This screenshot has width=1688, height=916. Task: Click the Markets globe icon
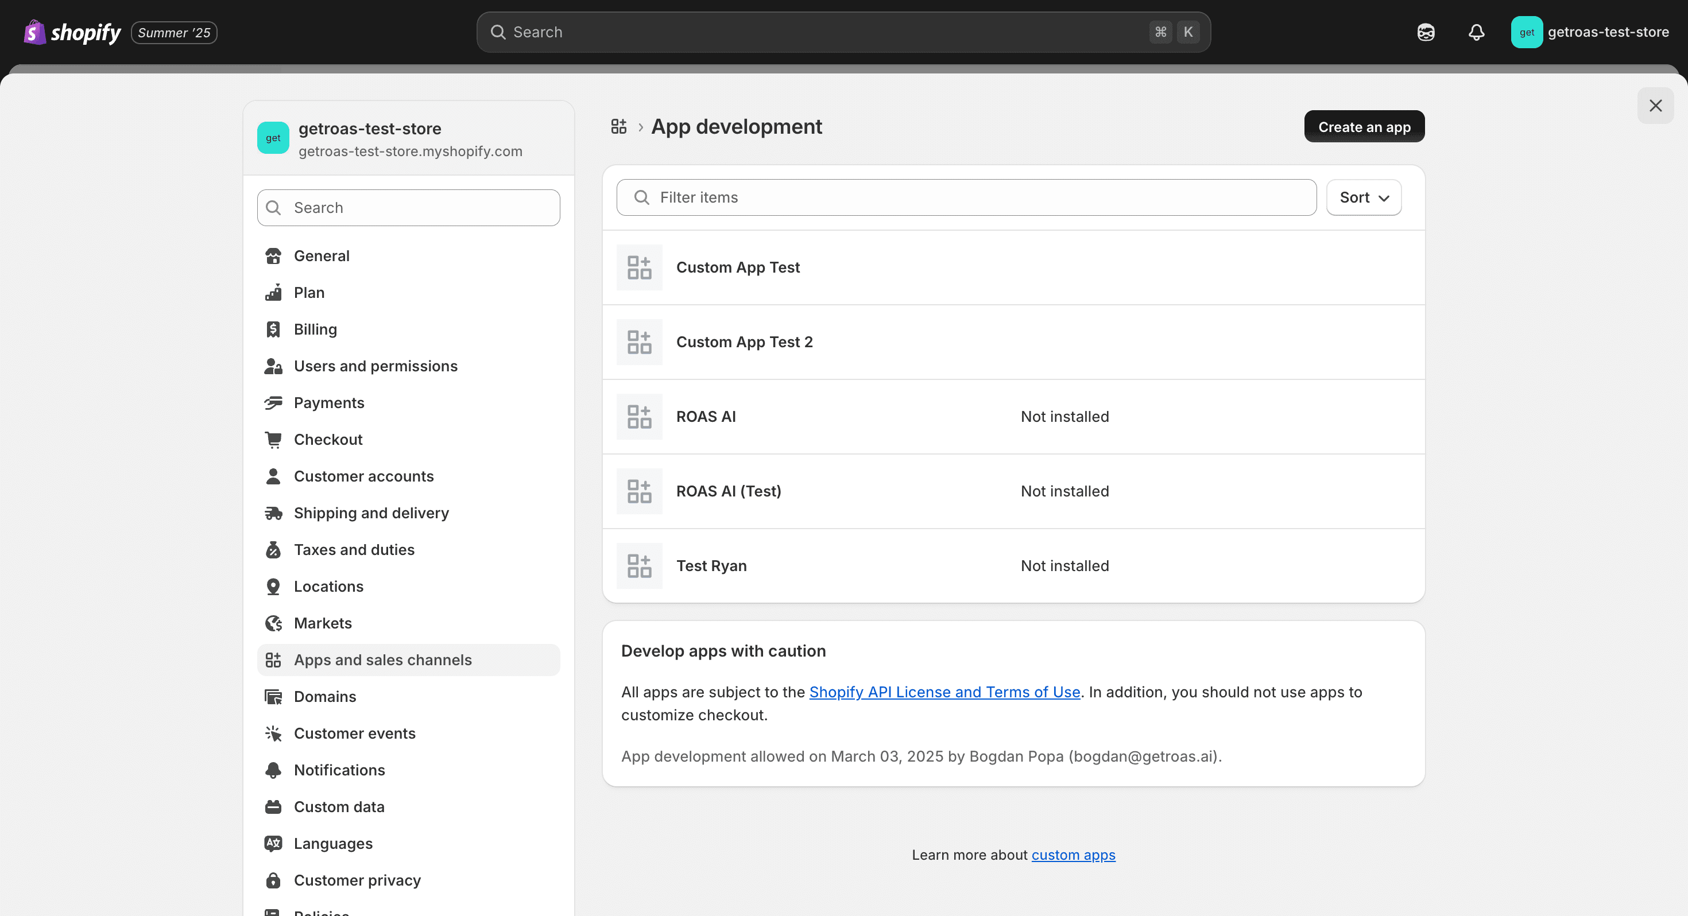point(273,623)
